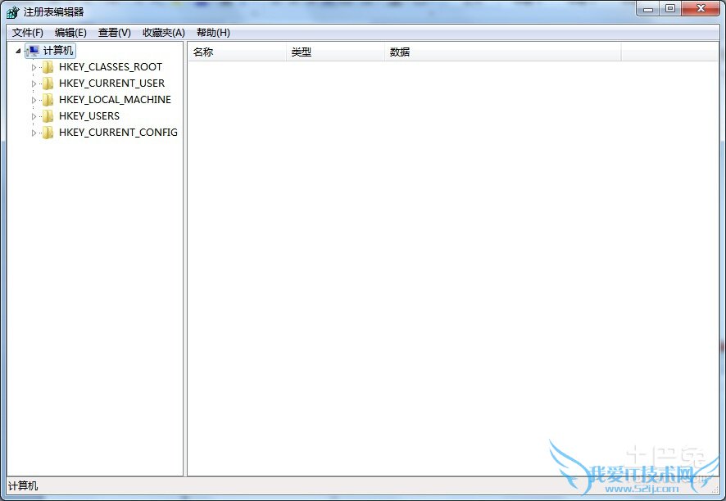Select the 计算机 tree label
726x501 pixels.
pyautogui.click(x=58, y=51)
